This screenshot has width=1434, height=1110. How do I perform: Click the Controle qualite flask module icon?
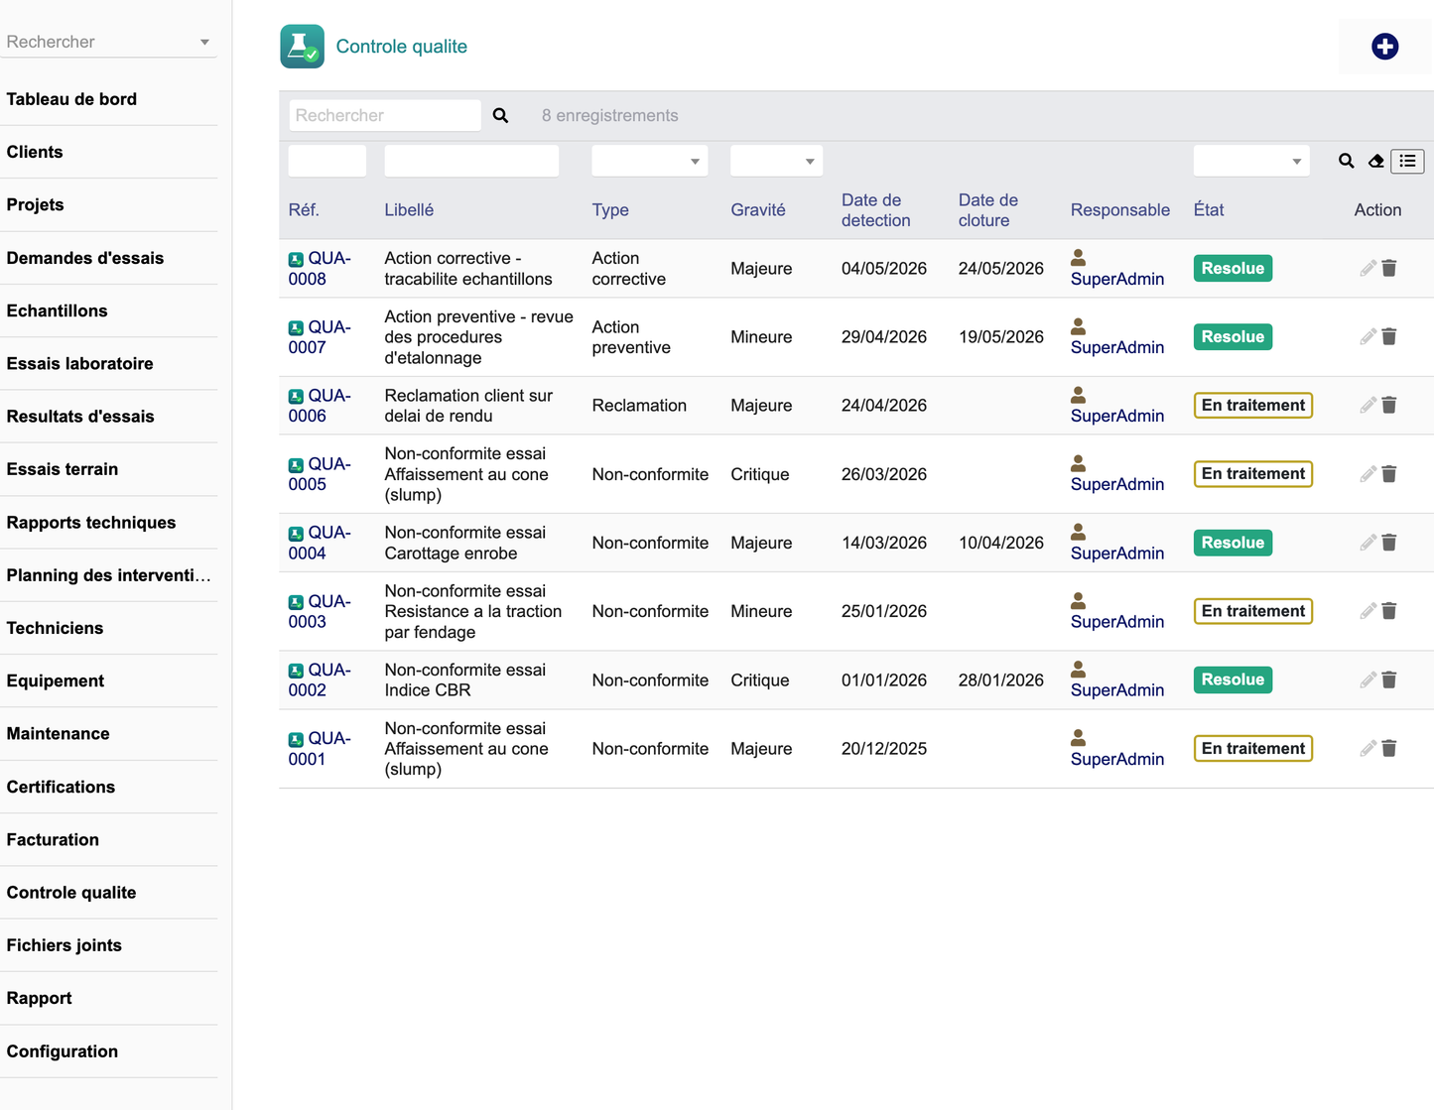tap(302, 47)
